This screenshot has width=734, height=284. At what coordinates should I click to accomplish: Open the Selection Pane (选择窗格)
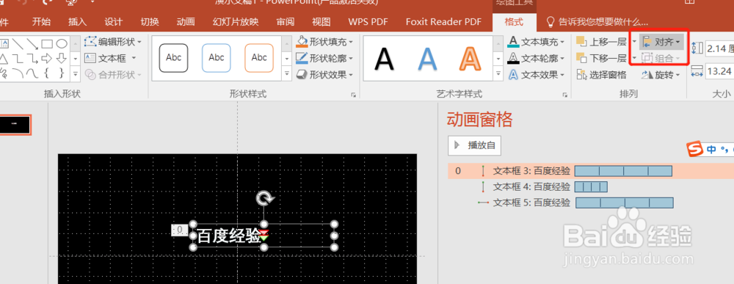[x=601, y=74]
